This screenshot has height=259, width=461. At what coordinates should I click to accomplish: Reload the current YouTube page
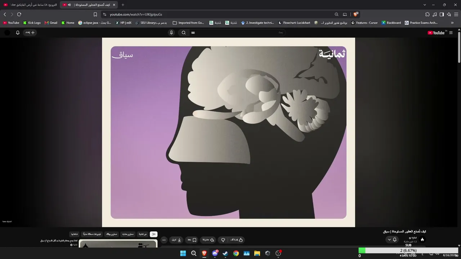(x=19, y=14)
